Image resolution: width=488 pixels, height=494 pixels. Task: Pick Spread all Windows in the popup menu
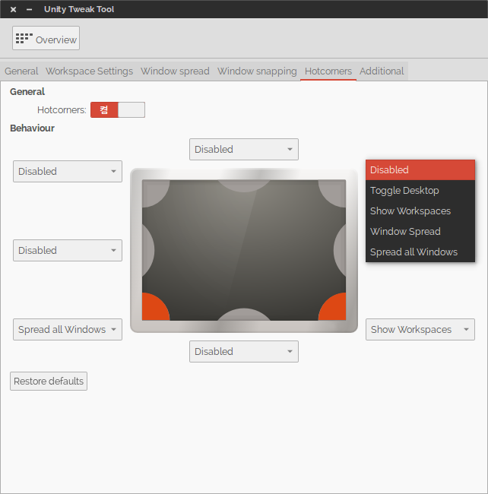(x=420, y=252)
